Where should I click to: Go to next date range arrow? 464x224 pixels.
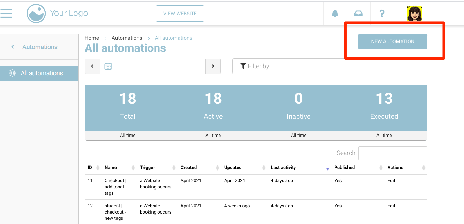[213, 66]
